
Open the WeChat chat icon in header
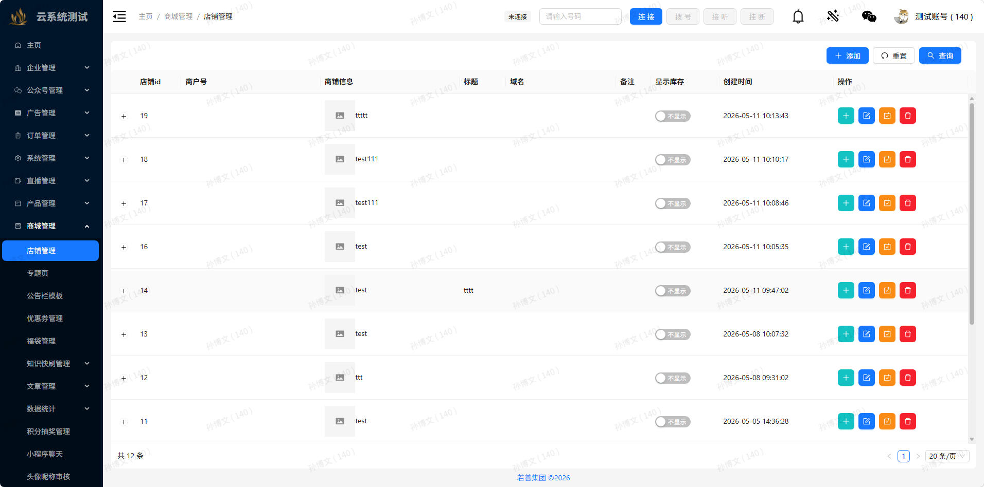pos(869,16)
